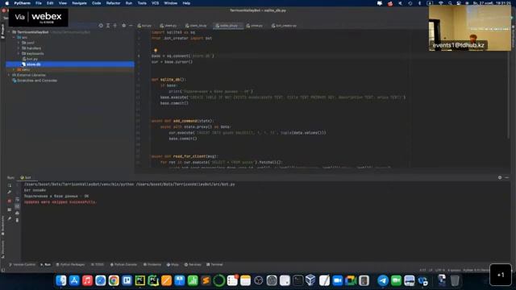Viewport: 516px width, 290px height.
Task: Click the rerun icon in Run panel
Action: click(x=10, y=185)
